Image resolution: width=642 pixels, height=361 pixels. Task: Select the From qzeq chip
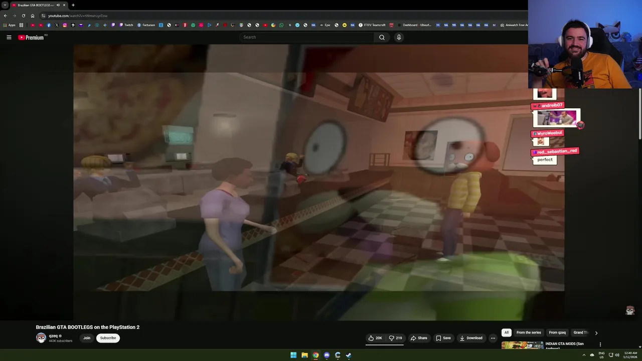[557, 332]
